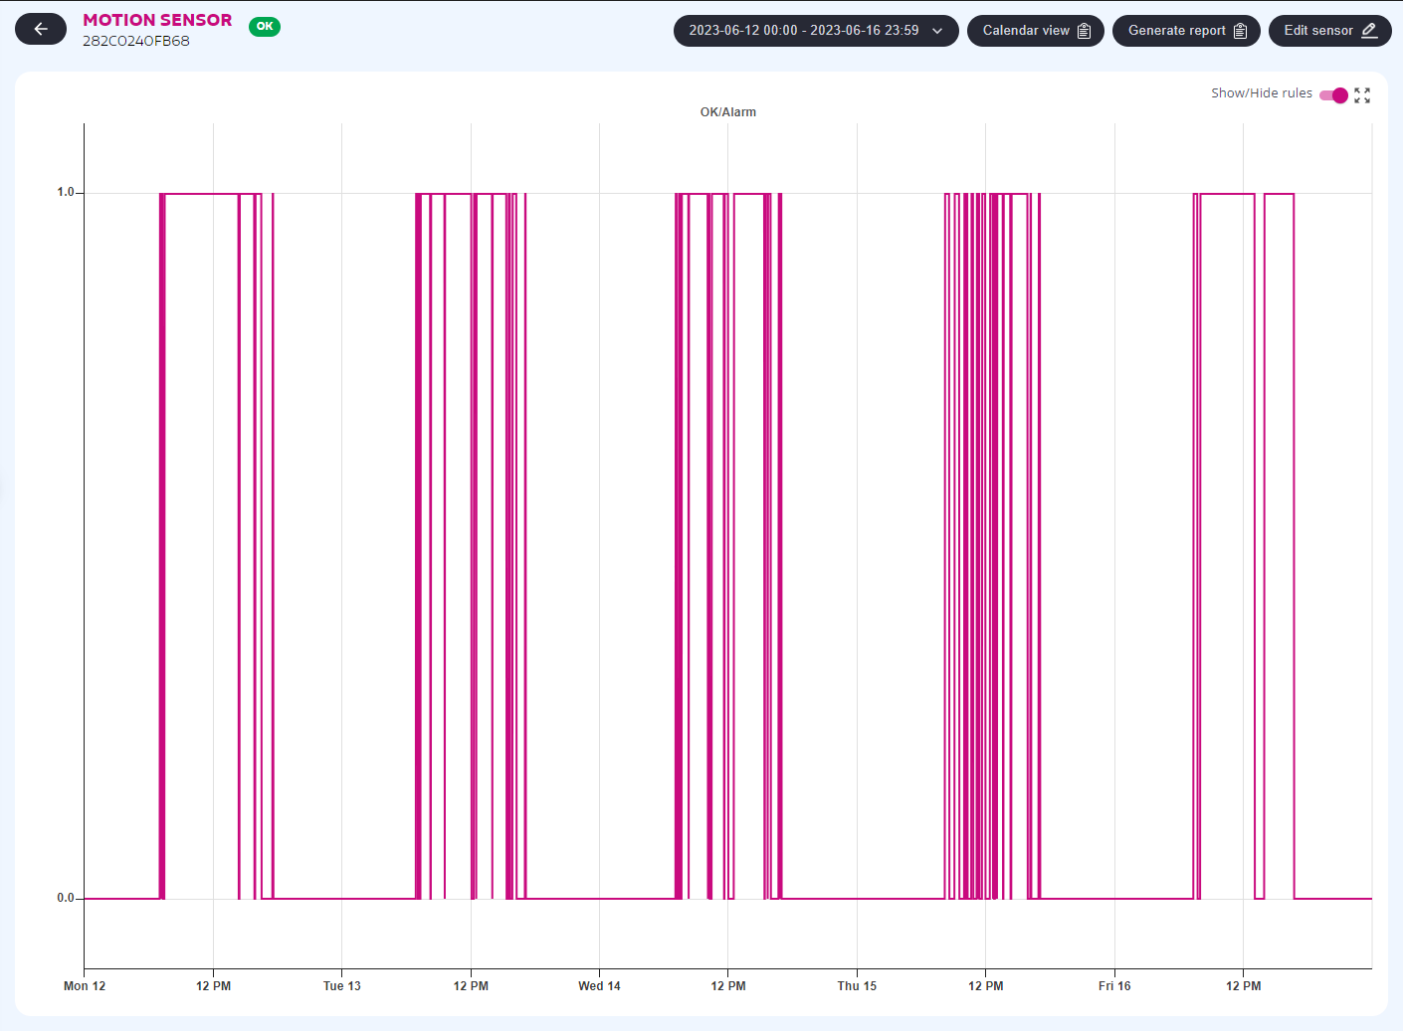The height and width of the screenshot is (1031, 1403).
Task: Click the 1.0 y-axis label
Action: (x=66, y=192)
